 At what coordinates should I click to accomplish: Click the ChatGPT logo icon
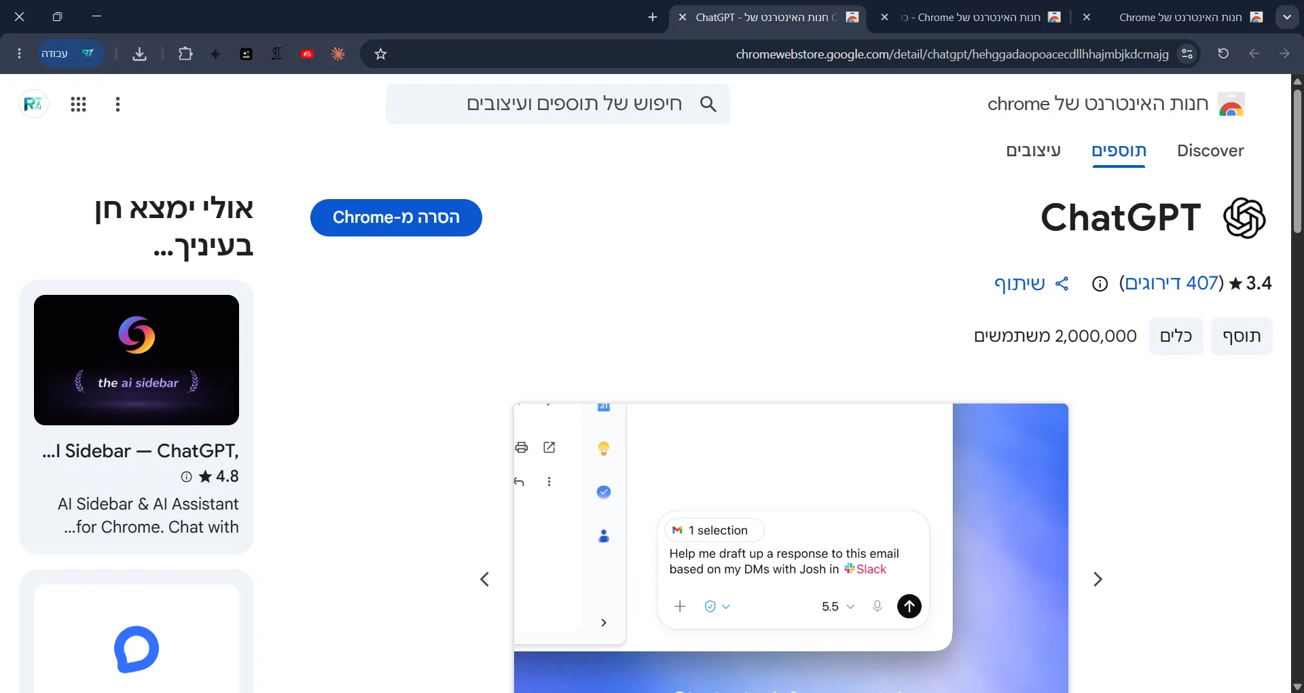coord(1244,218)
